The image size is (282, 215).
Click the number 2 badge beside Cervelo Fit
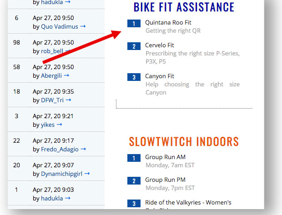[134, 46]
